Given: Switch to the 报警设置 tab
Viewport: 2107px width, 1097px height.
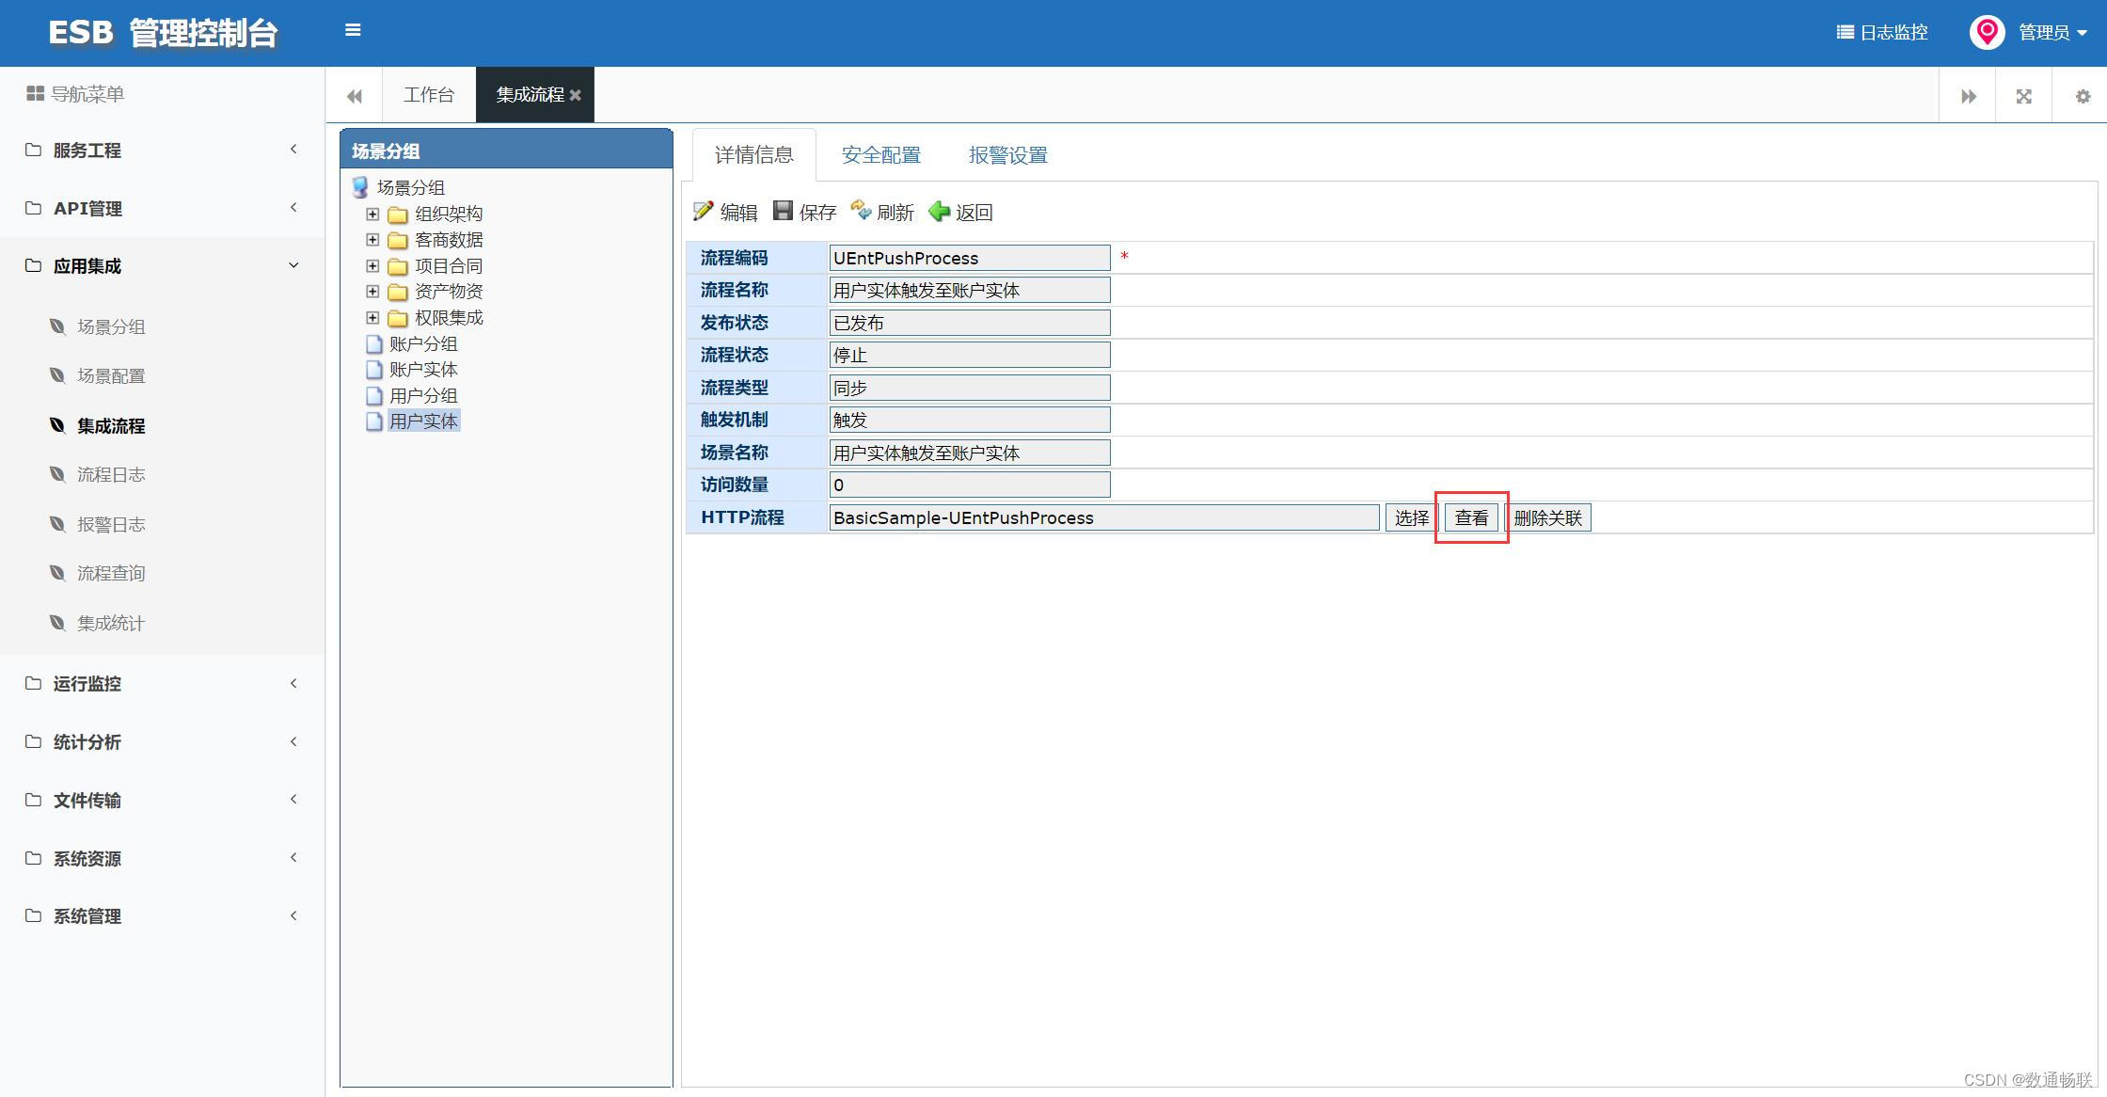Looking at the screenshot, I should pyautogui.click(x=1007, y=155).
